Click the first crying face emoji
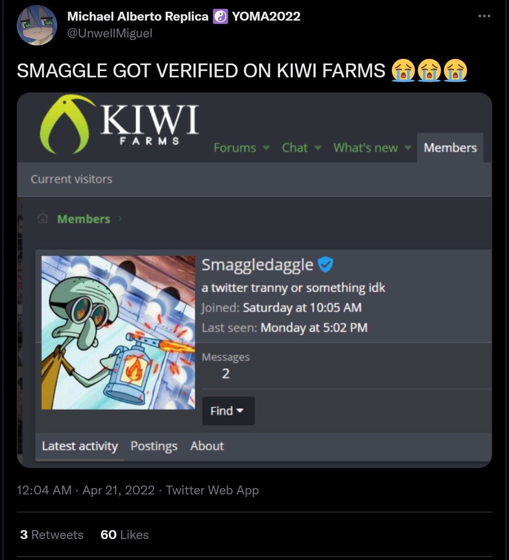The image size is (509, 560). point(403,70)
